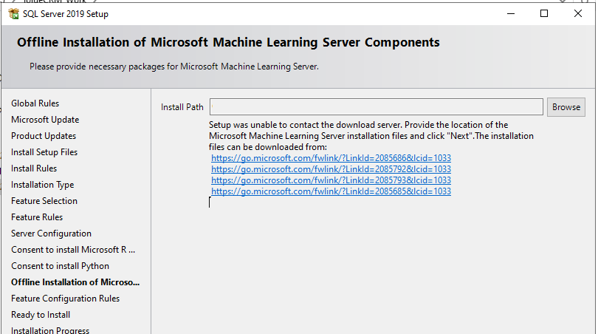This screenshot has width=598, height=334.
Task: Maximize the SQL Server Setup window
Action: 544,14
